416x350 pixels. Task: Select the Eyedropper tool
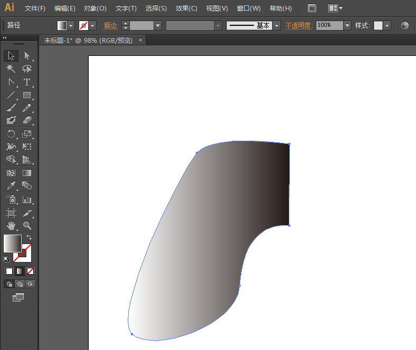[11, 186]
